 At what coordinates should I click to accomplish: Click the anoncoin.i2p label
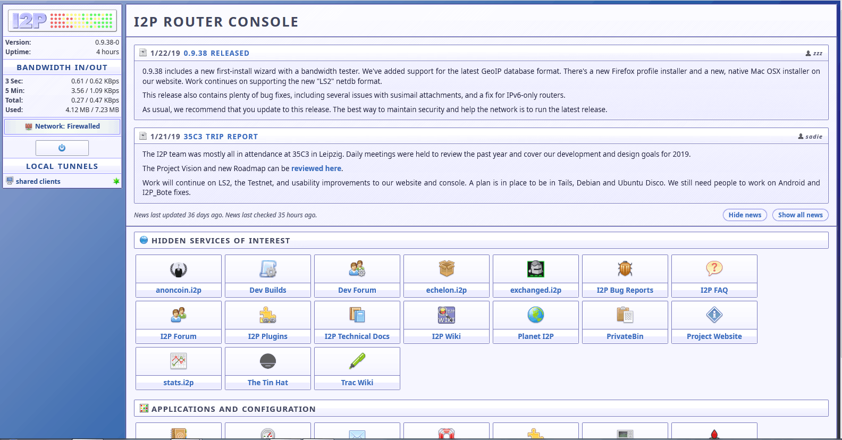[x=179, y=290]
